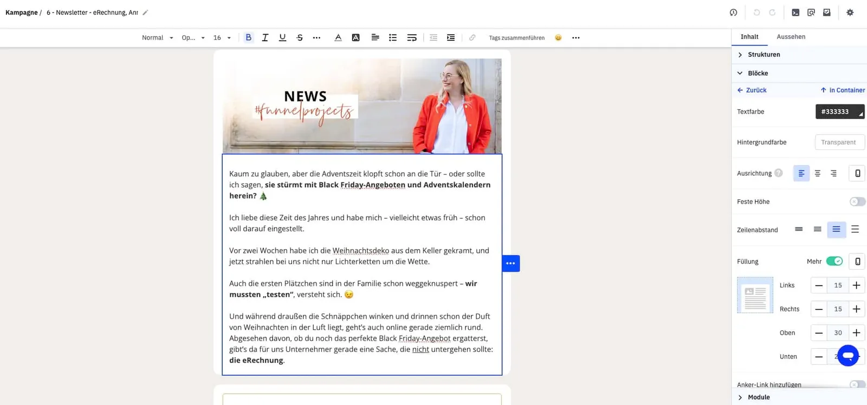Open the email preview icon
The height and width of the screenshot is (405, 867).
[x=811, y=12]
